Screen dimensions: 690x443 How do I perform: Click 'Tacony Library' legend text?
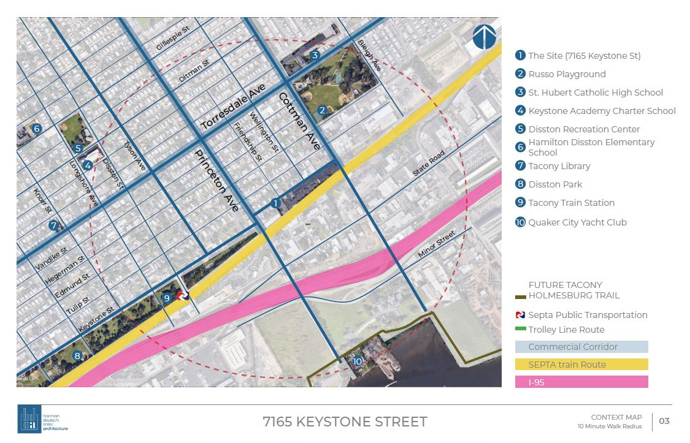[x=559, y=166]
